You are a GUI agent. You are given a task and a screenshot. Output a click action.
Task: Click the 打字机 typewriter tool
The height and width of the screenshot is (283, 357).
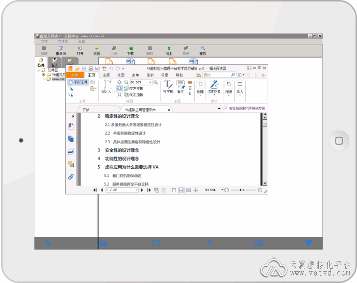coord(168,86)
